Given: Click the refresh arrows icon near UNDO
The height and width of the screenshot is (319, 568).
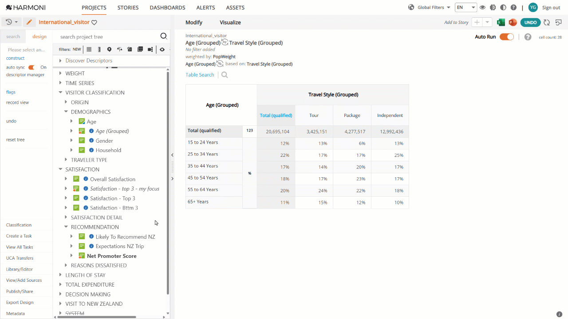Looking at the screenshot, I should (x=547, y=23).
